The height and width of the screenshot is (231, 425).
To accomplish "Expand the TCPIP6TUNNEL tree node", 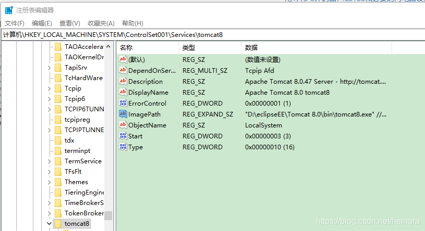I will click(50, 109).
